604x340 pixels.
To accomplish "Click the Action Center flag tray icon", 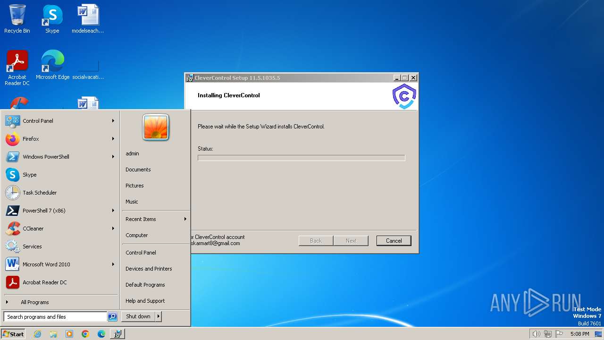I will tap(560, 334).
